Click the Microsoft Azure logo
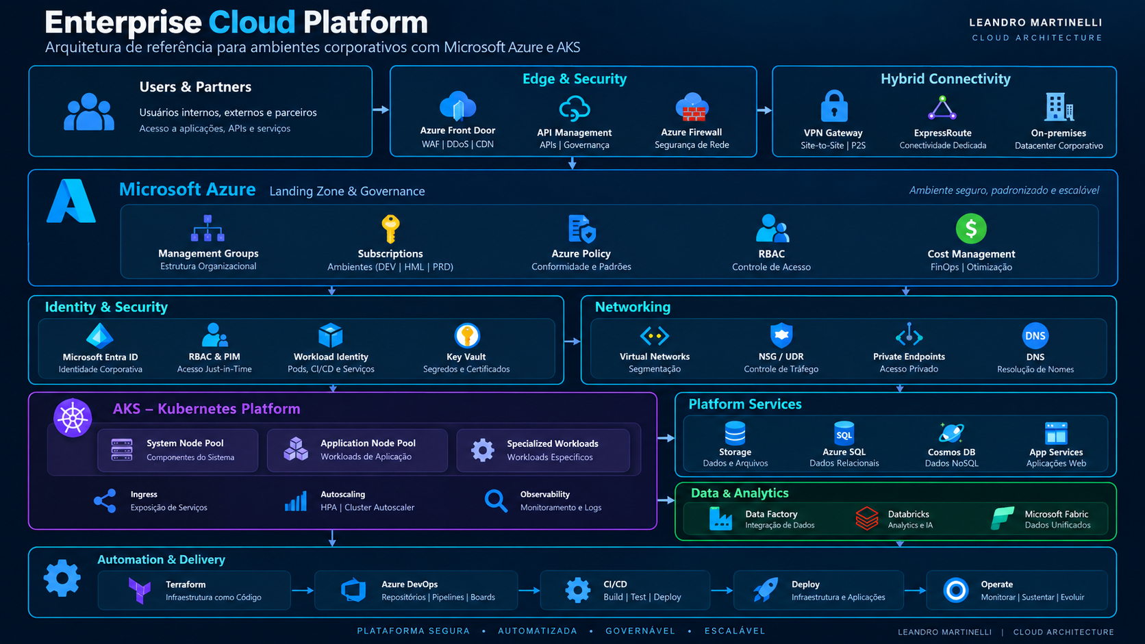The image size is (1145, 644). 71,201
